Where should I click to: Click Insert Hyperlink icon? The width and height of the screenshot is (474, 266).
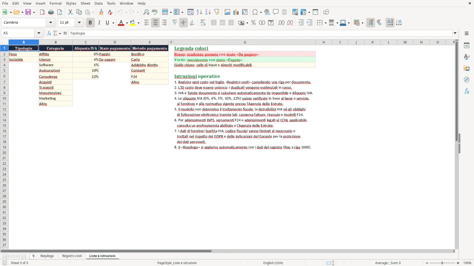[x=267, y=12]
